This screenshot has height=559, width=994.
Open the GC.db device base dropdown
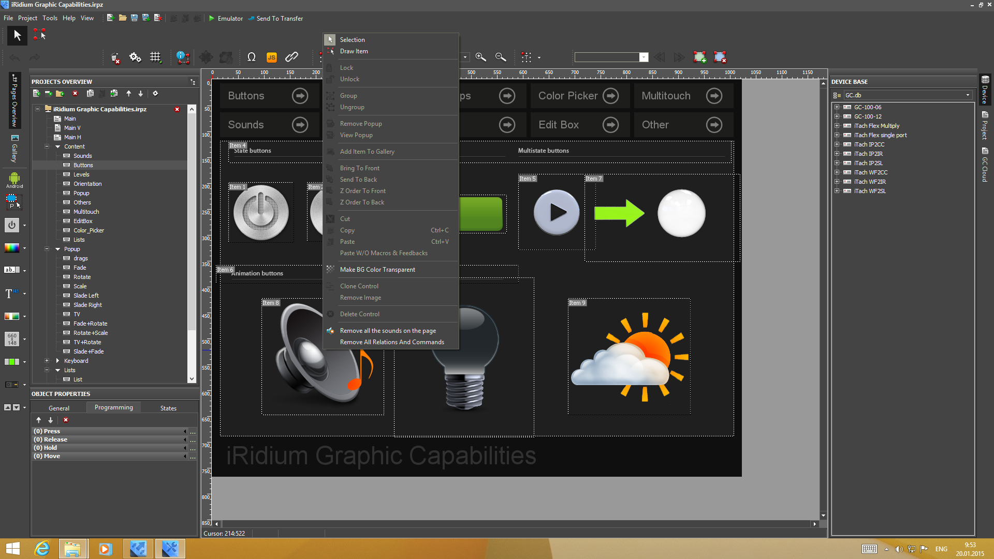point(968,95)
